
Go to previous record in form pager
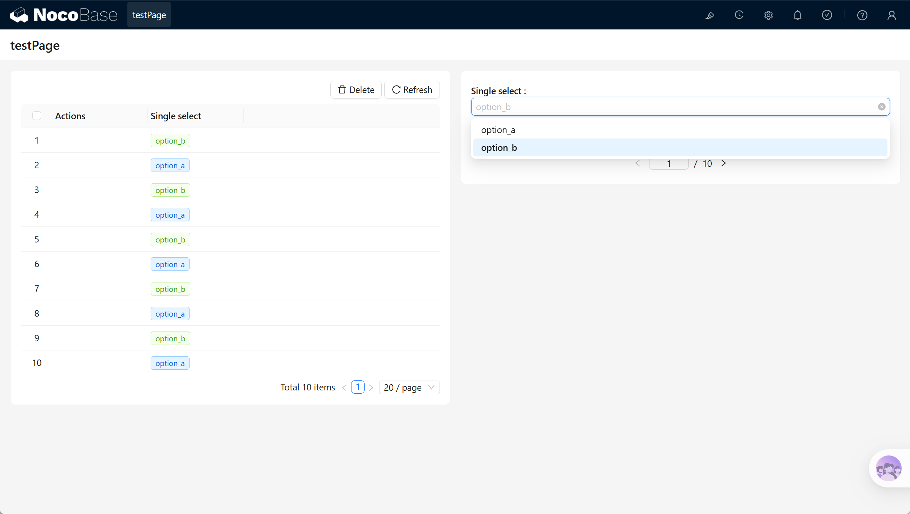[x=637, y=163]
